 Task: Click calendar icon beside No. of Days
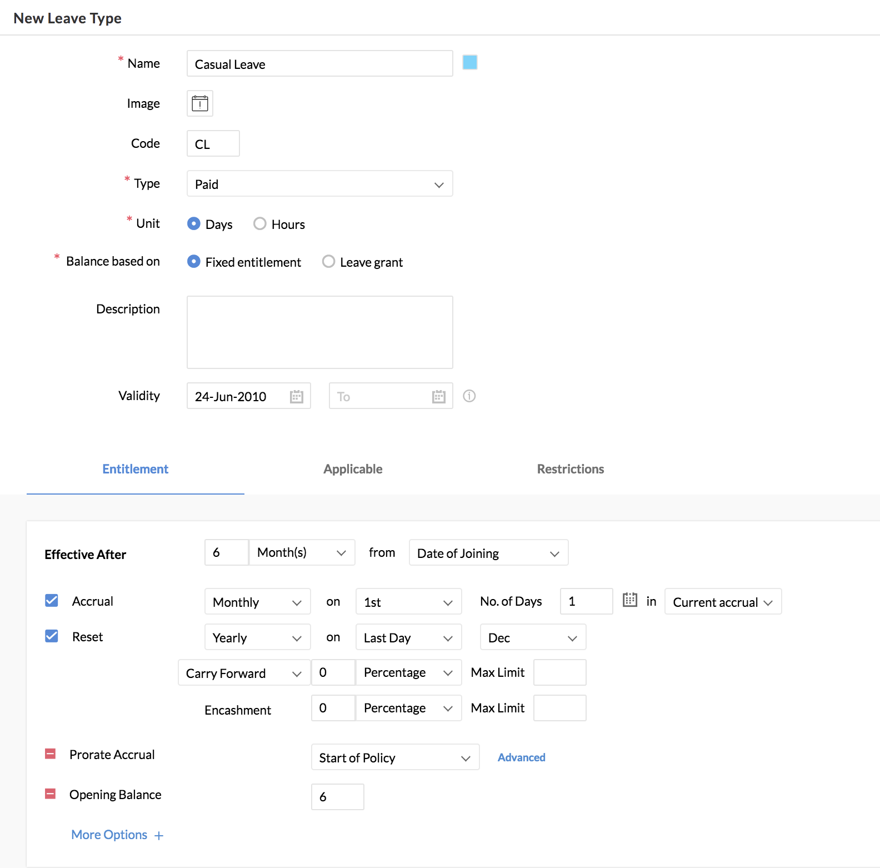coord(629,600)
